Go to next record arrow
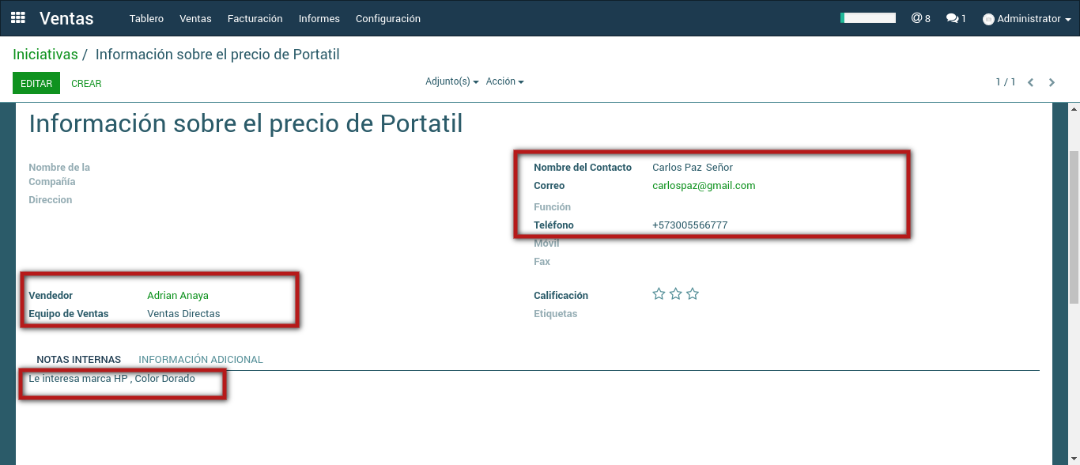 tap(1052, 82)
